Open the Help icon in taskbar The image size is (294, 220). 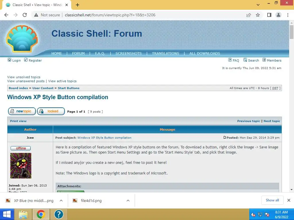[59, 214]
